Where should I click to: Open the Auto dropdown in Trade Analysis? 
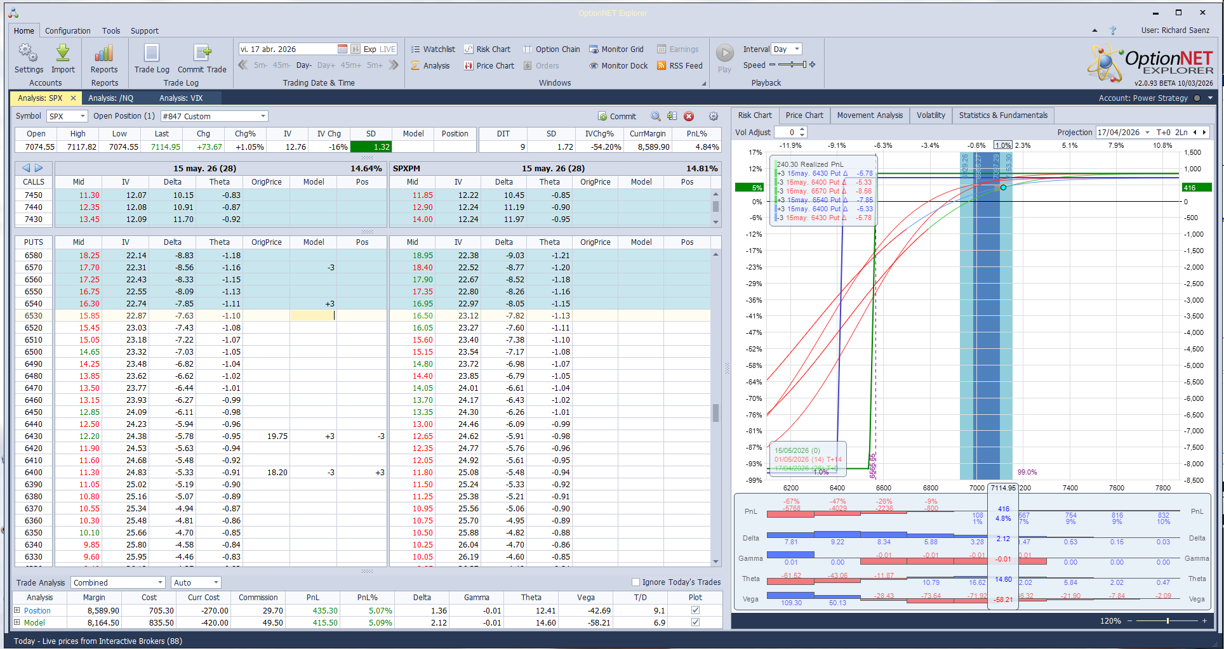(x=216, y=582)
